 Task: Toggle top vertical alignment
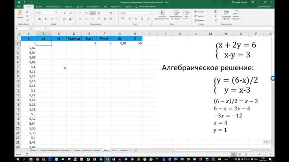tap(80, 13)
